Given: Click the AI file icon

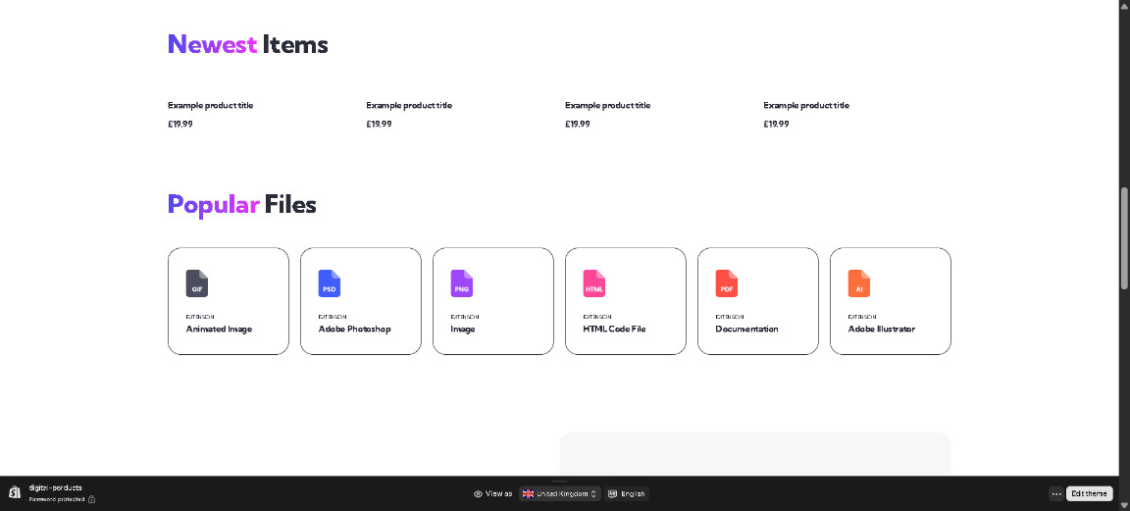Looking at the screenshot, I should point(859,283).
